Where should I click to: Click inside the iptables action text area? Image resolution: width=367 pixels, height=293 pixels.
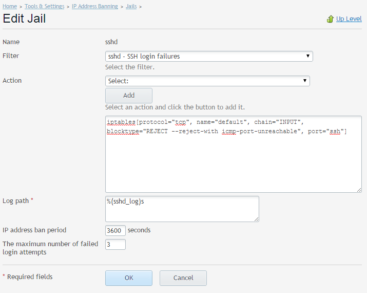pos(234,154)
